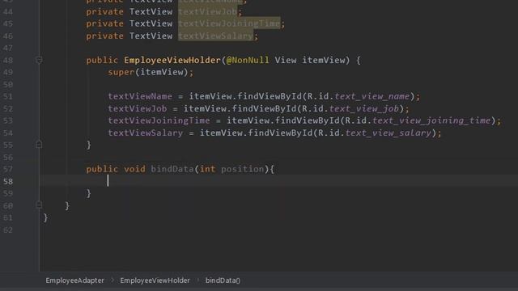Screen dimensions: 518x291
Task: Click line number 62 in gutter
Action: pos(7,230)
